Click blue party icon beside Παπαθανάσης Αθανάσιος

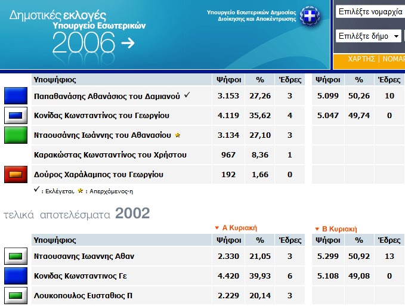[x=16, y=96]
